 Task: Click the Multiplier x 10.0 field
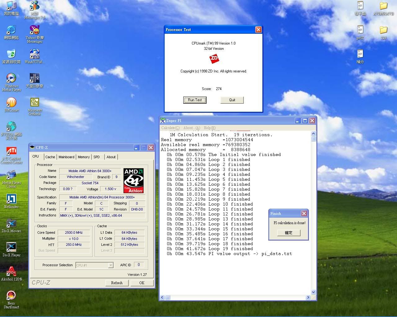(x=74, y=239)
